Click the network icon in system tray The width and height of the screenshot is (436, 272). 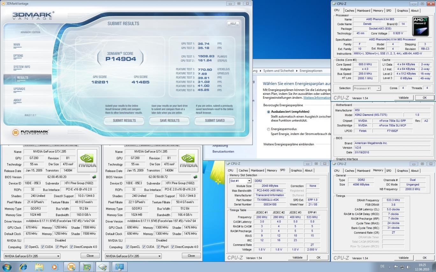point(402,267)
